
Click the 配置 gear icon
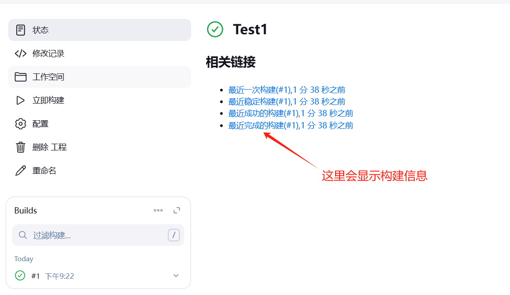[20, 124]
